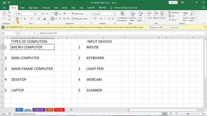Collapse the ribbon
207x116 pixels.
tap(205, 24)
